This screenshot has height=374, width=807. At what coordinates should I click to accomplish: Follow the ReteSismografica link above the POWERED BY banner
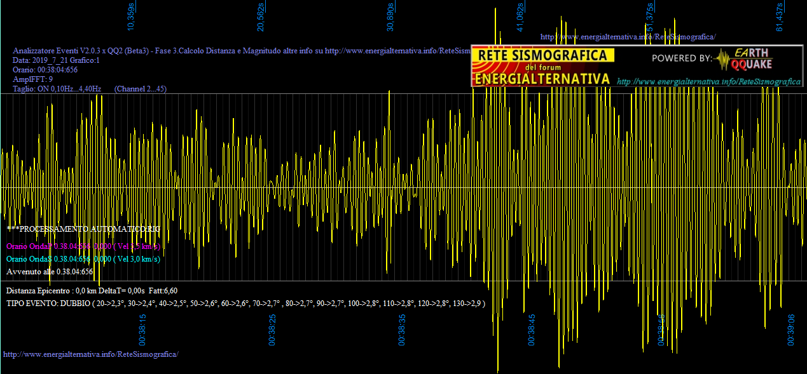click(628, 37)
